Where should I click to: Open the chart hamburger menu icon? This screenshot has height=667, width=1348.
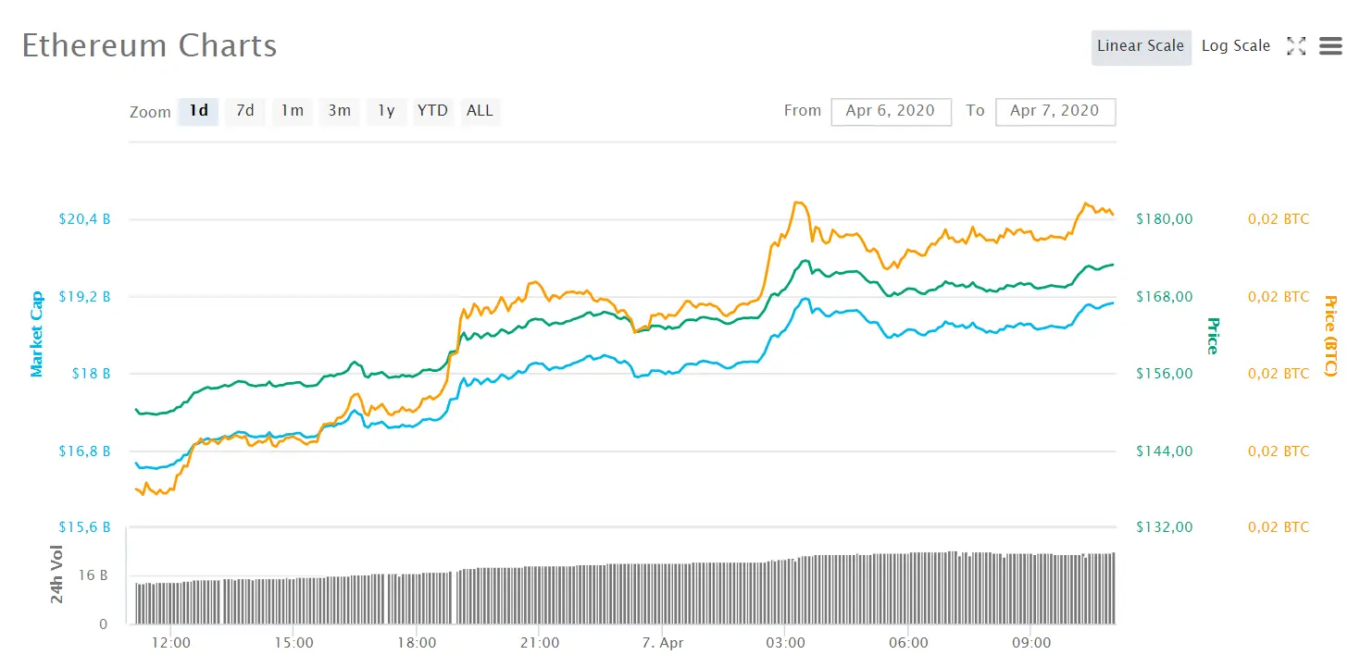click(x=1329, y=45)
